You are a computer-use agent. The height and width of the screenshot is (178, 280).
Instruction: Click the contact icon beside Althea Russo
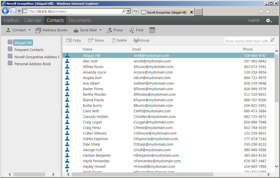click(x=67, y=67)
